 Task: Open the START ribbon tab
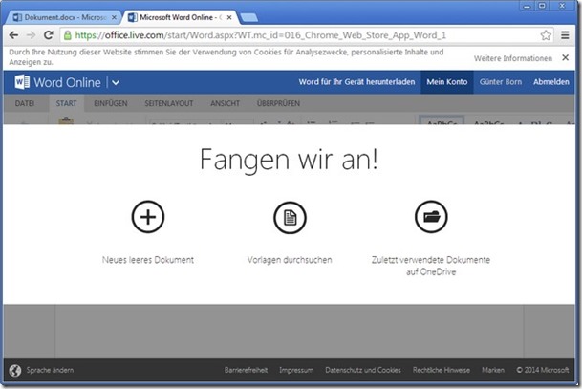[67, 103]
